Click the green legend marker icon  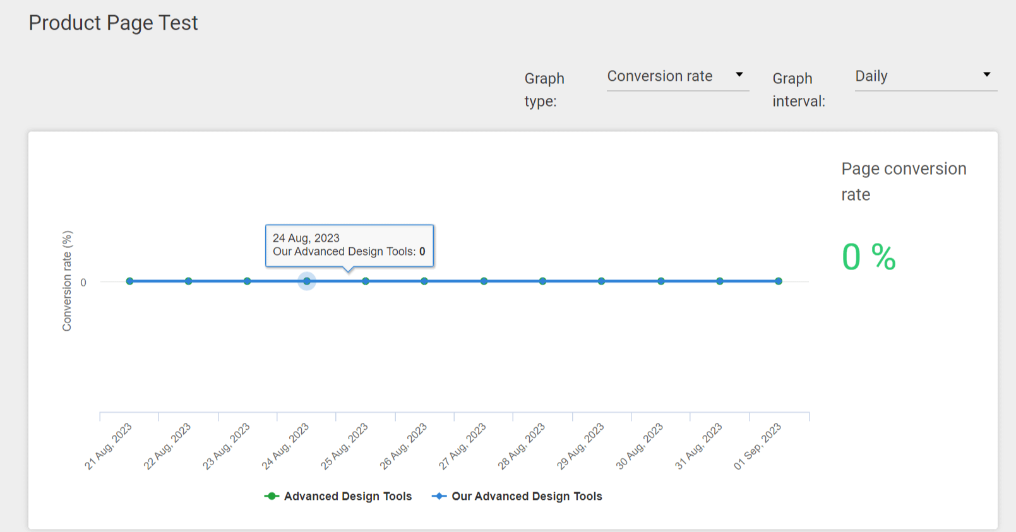pos(272,496)
